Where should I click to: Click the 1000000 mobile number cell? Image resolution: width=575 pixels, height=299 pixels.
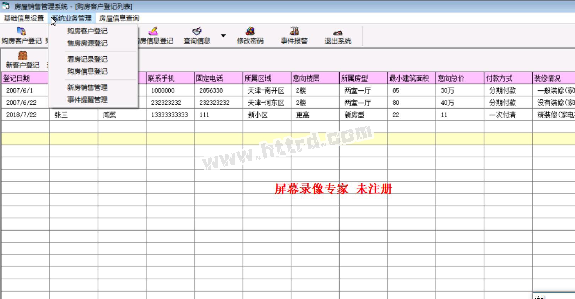(170, 90)
